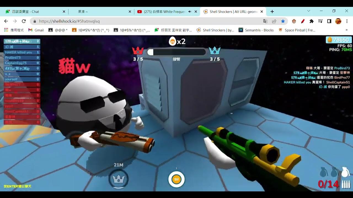
Task: Go back to the previous page
Action: pyautogui.click(x=6, y=21)
